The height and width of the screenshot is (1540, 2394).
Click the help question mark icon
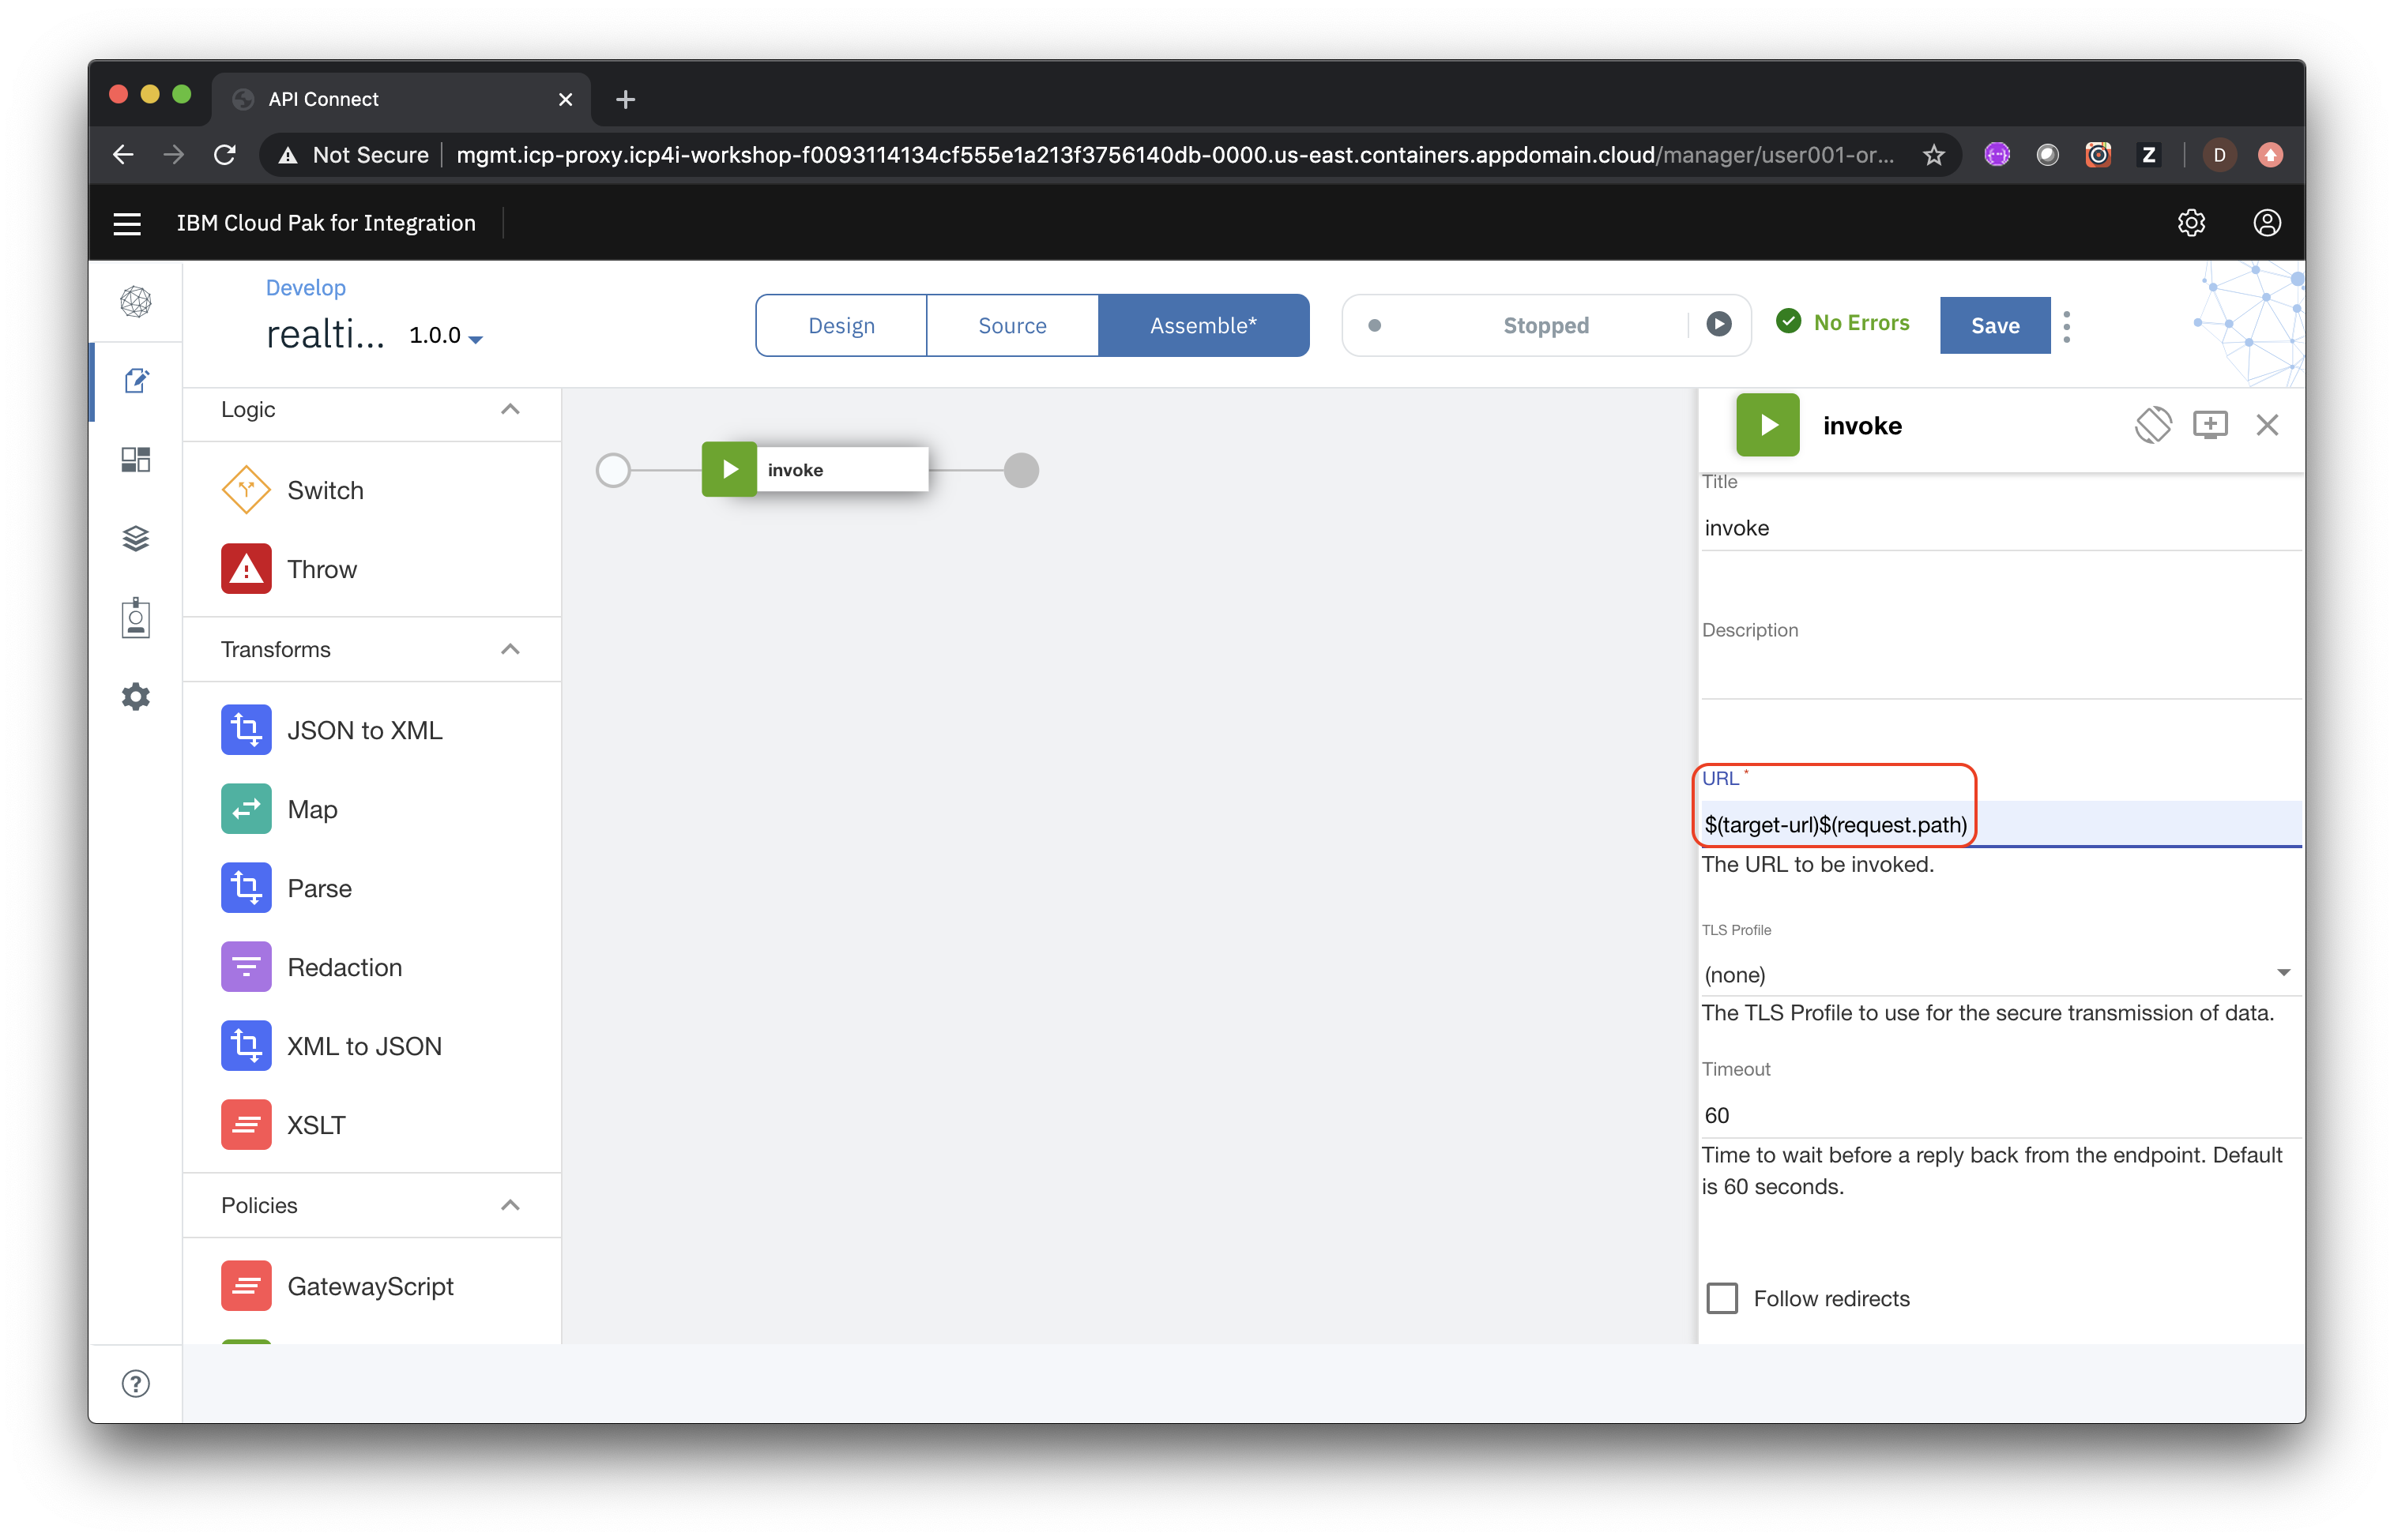[x=135, y=1384]
